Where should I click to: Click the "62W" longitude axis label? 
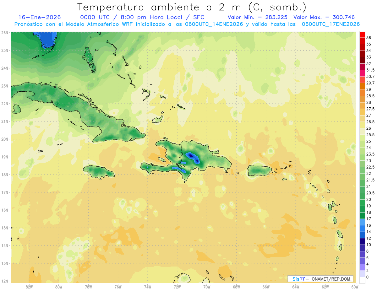(325, 287)
